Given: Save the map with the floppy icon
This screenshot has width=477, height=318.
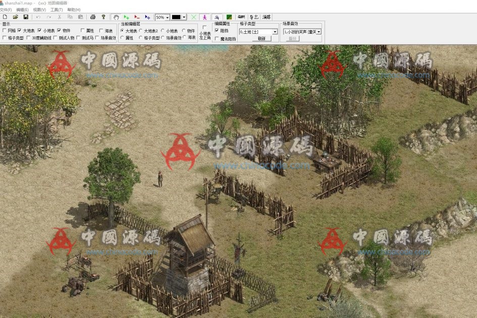Looking at the screenshot, I should click(x=26, y=17).
